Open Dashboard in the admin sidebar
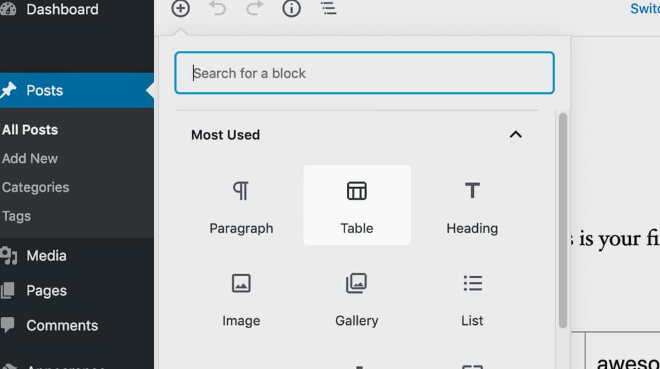Viewport: 660px width, 369px height. (x=62, y=9)
